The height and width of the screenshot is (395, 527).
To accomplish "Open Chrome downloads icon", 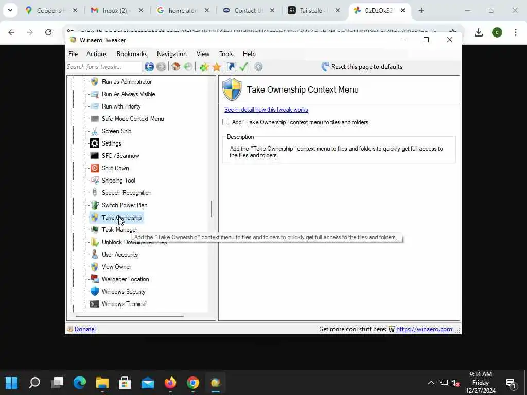I will pos(479,32).
